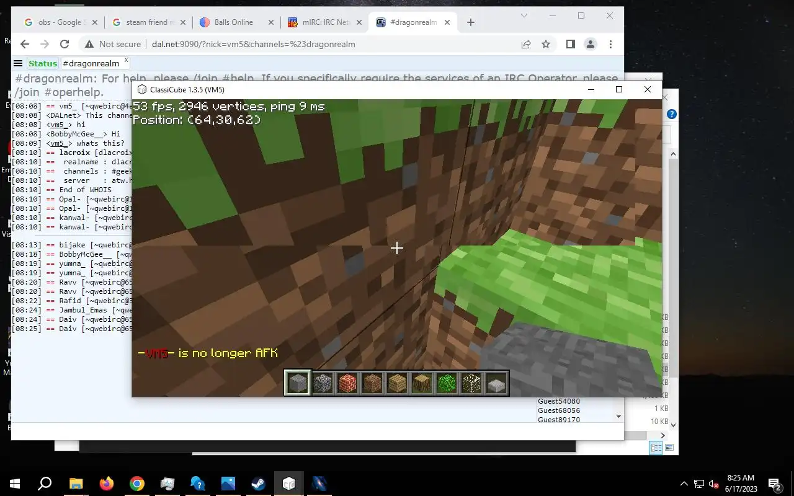Go back in Chrome
794x496 pixels.
click(25, 44)
